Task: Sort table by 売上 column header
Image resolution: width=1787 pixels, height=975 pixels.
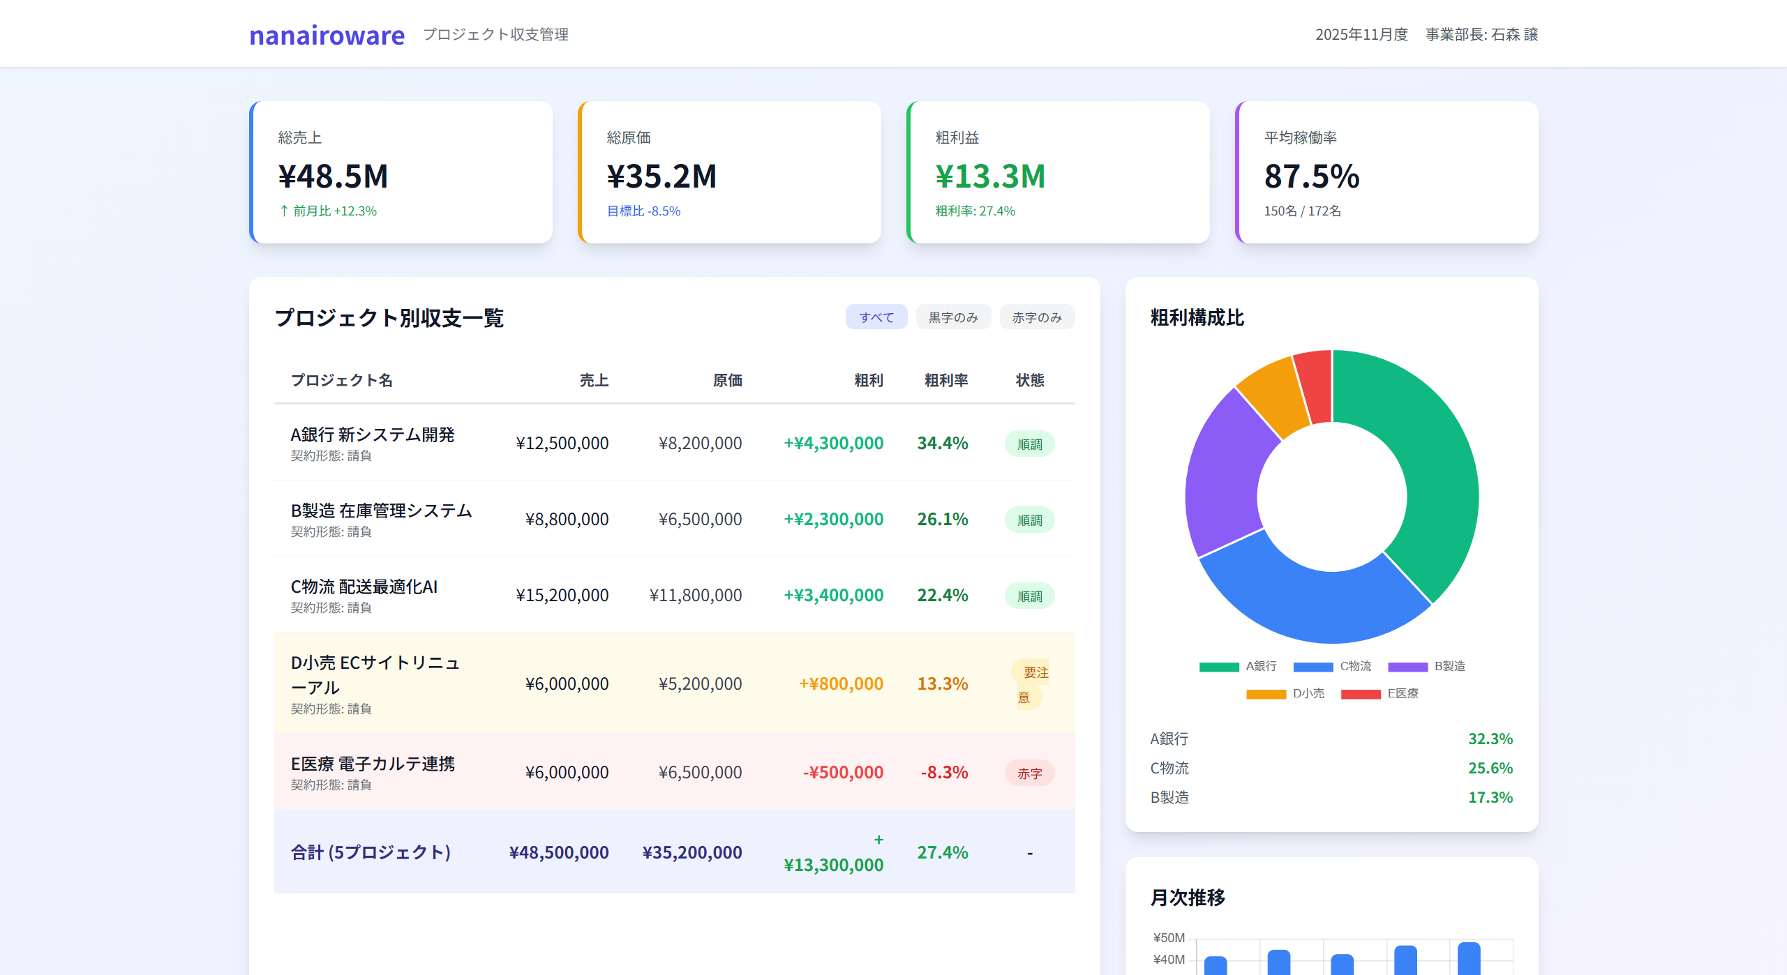Action: 594,380
